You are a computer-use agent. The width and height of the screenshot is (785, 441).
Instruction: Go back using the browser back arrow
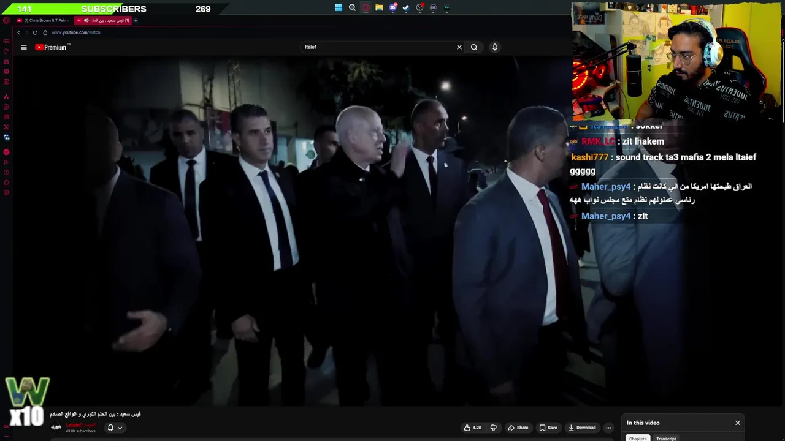(x=19, y=32)
